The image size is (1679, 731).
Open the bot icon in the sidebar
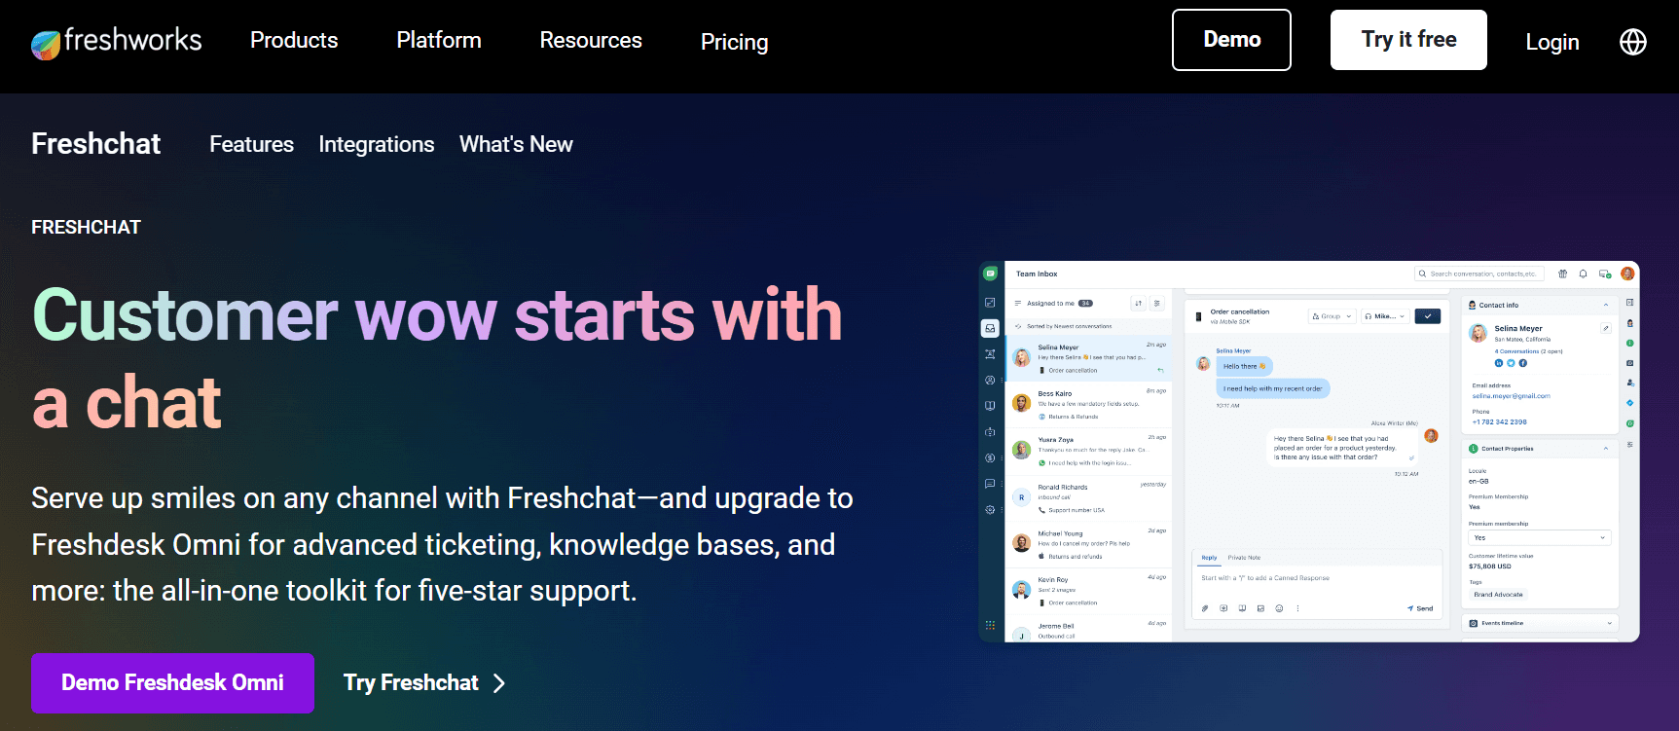coord(990,431)
